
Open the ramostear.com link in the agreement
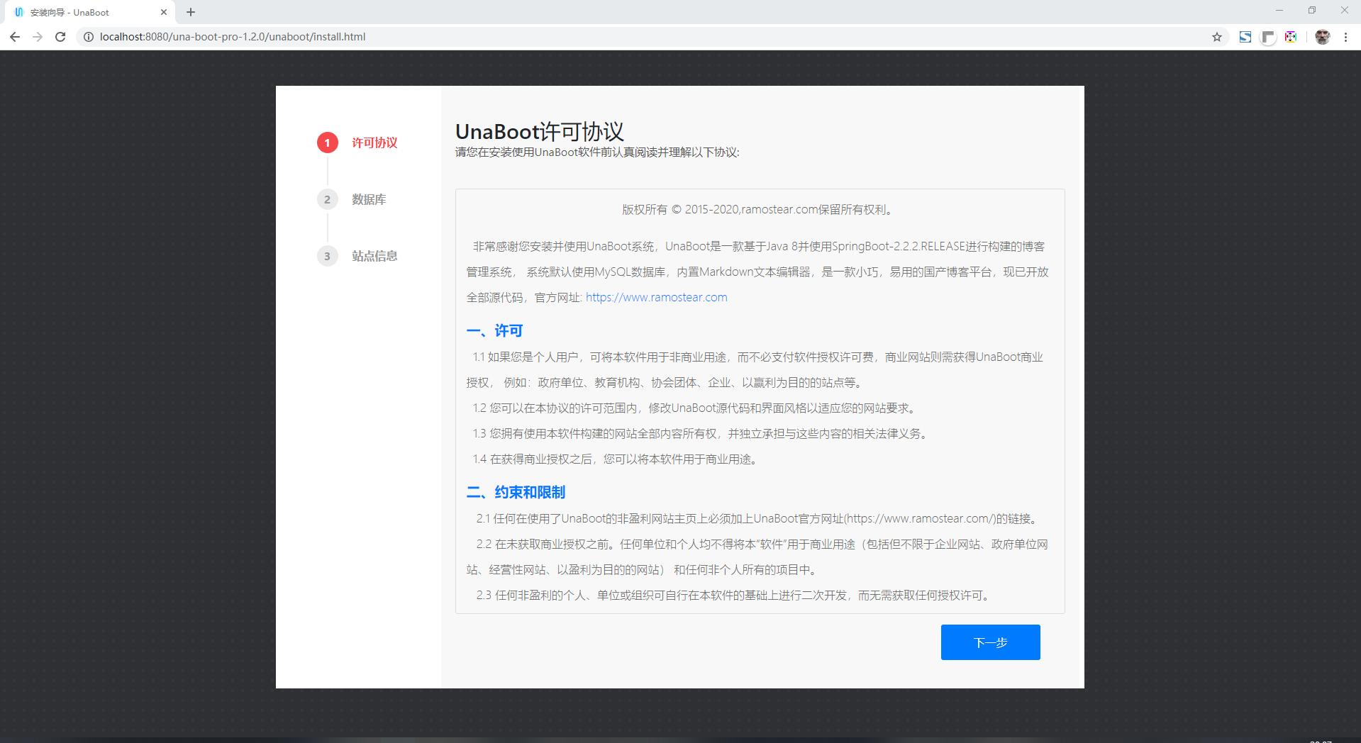[655, 297]
